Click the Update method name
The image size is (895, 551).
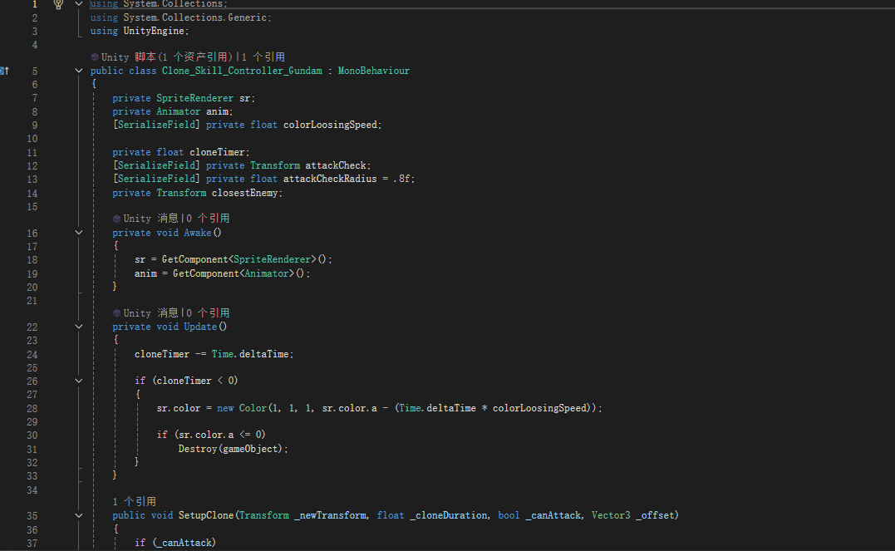click(x=200, y=327)
